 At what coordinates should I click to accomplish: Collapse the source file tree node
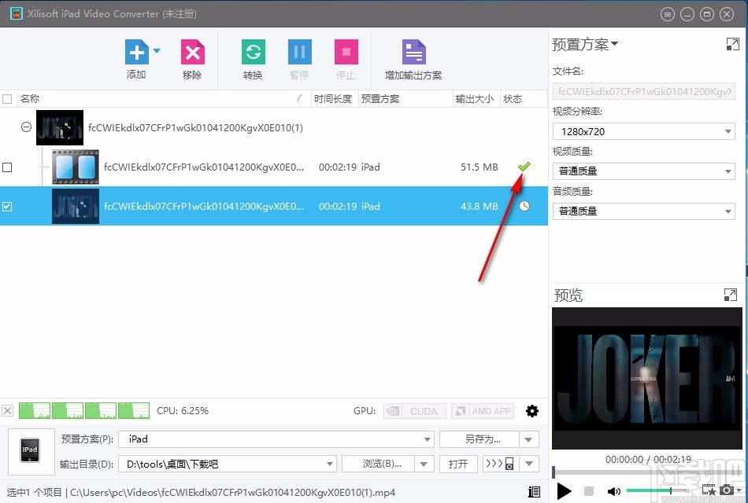point(26,127)
